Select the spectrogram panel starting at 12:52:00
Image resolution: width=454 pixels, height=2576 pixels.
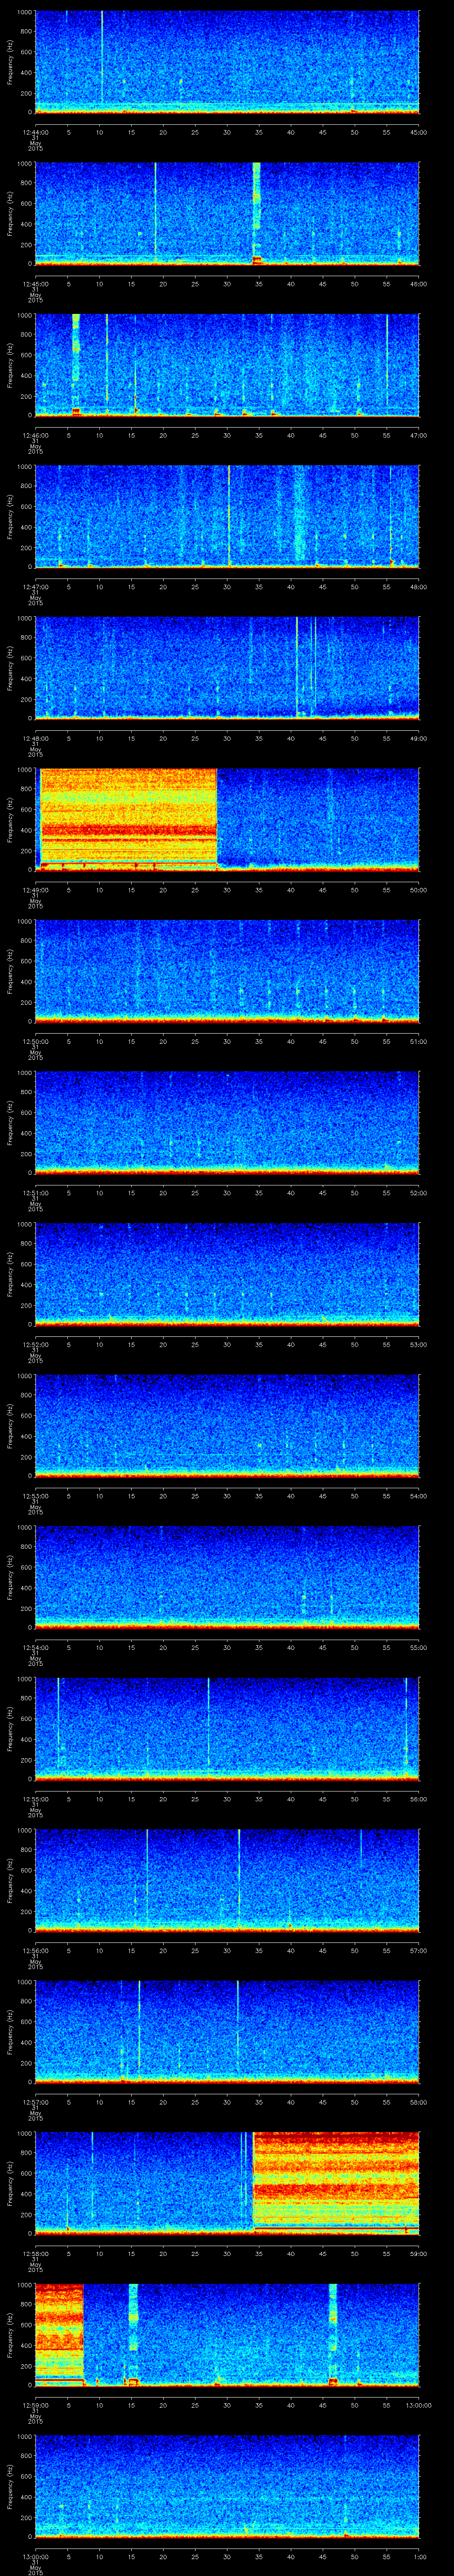pyautogui.click(x=227, y=1274)
